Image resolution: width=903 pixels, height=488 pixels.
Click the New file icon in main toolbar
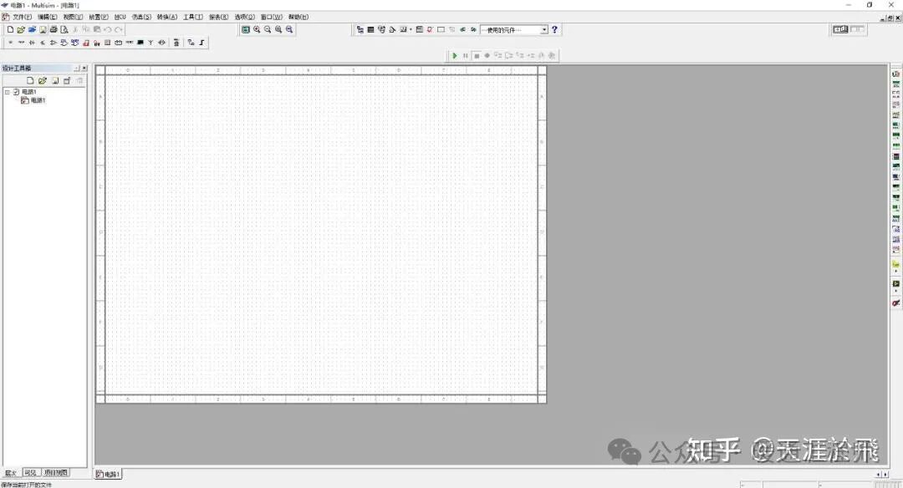[x=10, y=29]
